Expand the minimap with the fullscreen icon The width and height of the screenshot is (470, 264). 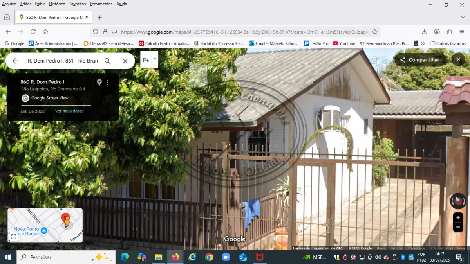[x=13, y=237]
